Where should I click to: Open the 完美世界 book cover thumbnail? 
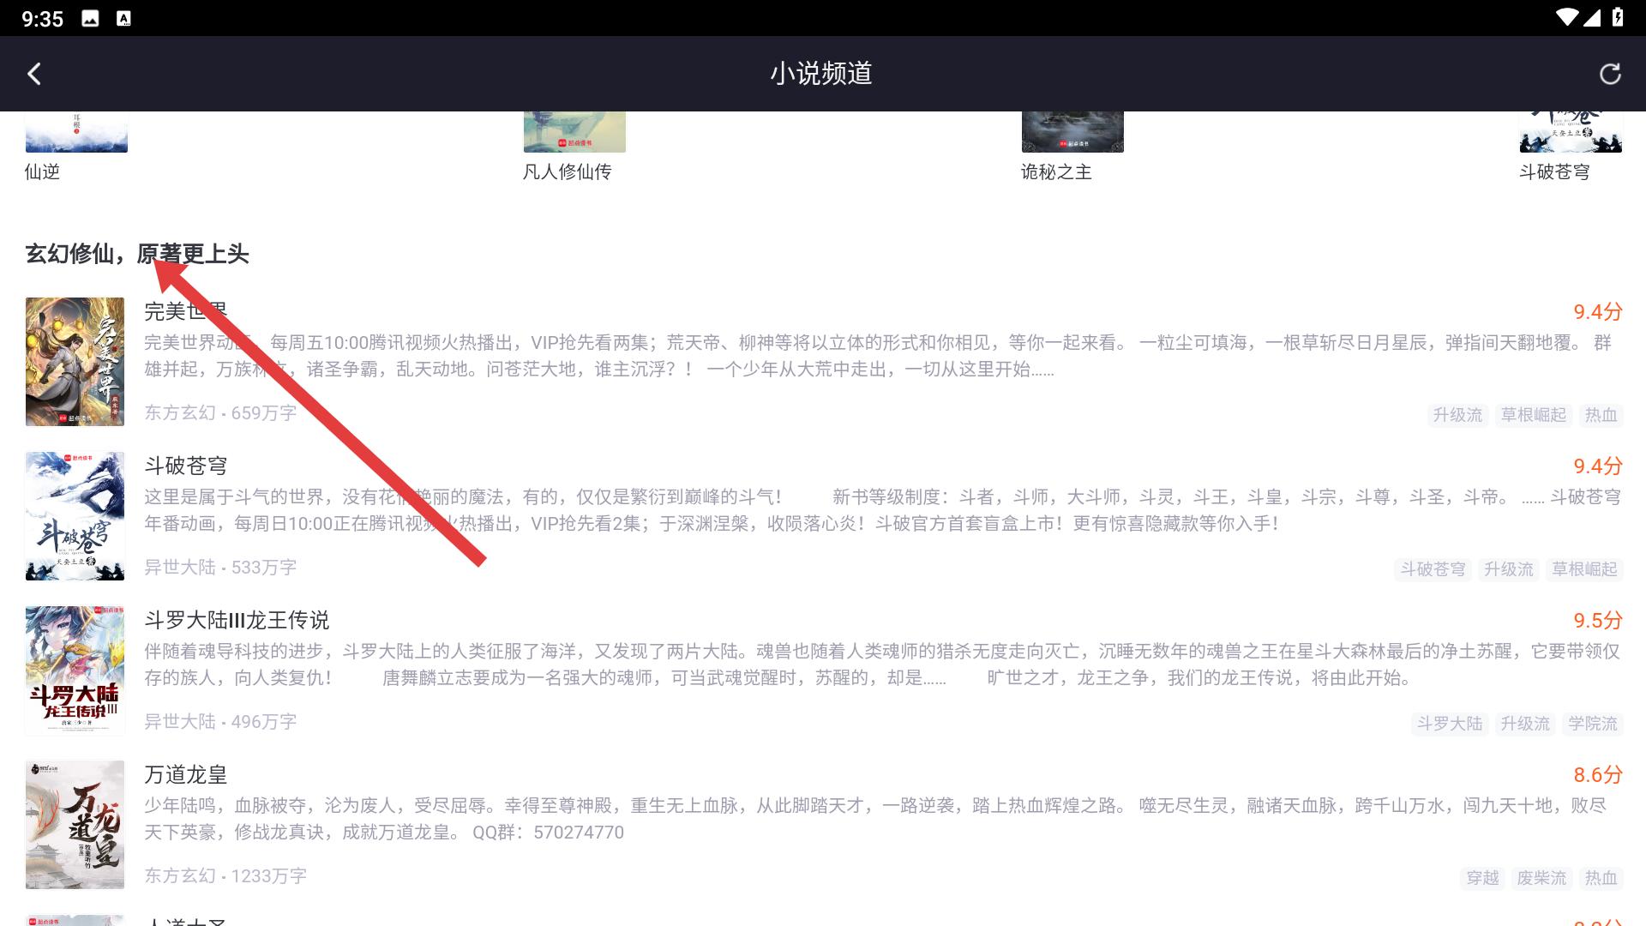(x=75, y=362)
